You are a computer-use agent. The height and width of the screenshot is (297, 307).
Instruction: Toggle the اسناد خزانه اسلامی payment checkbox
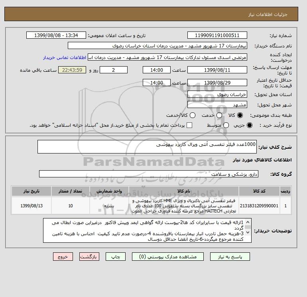189,125
